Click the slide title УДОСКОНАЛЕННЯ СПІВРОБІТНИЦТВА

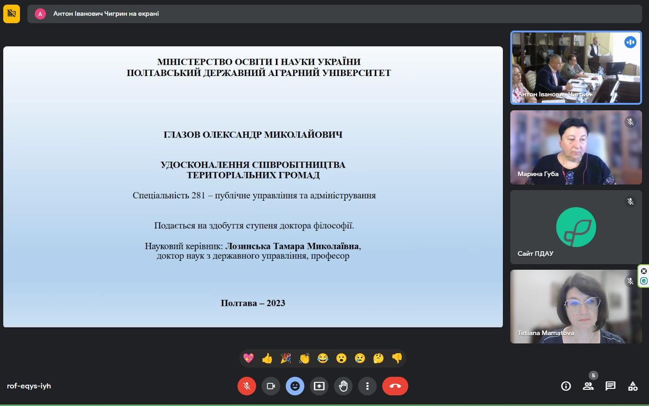[253, 165]
